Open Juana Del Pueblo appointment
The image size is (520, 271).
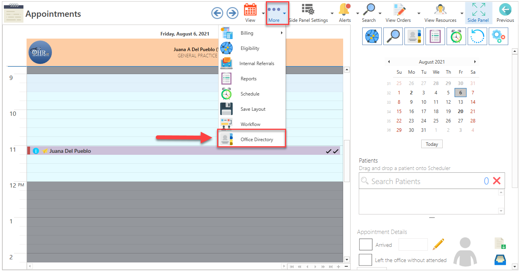pyautogui.click(x=183, y=151)
